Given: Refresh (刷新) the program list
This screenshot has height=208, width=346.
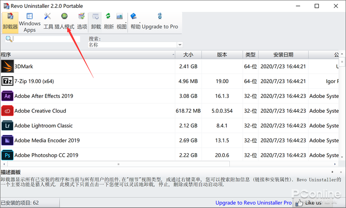Looking at the screenshot, I should (109, 22).
